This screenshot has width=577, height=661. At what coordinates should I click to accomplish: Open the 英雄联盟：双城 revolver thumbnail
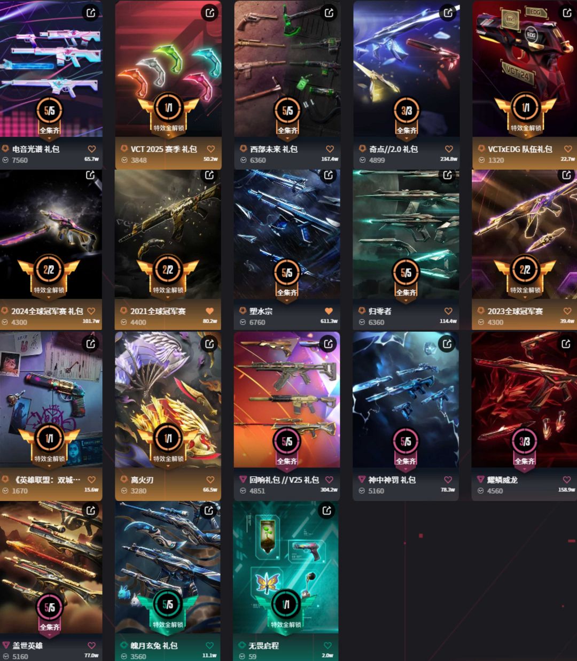pyautogui.click(x=51, y=398)
